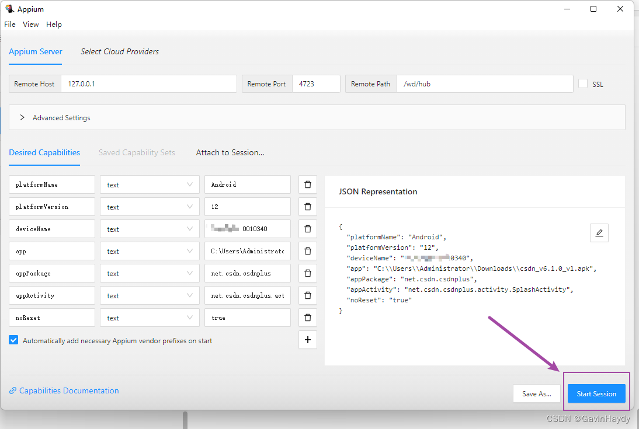The image size is (639, 429).
Task: Click the Start Session button
Action: (596, 393)
